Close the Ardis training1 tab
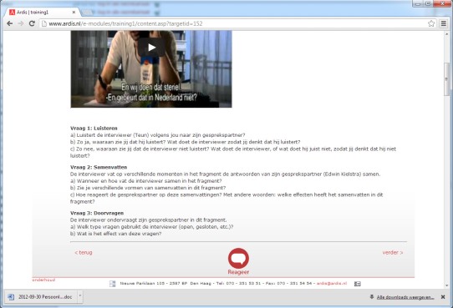The width and height of the screenshot is (453, 308). point(74,13)
